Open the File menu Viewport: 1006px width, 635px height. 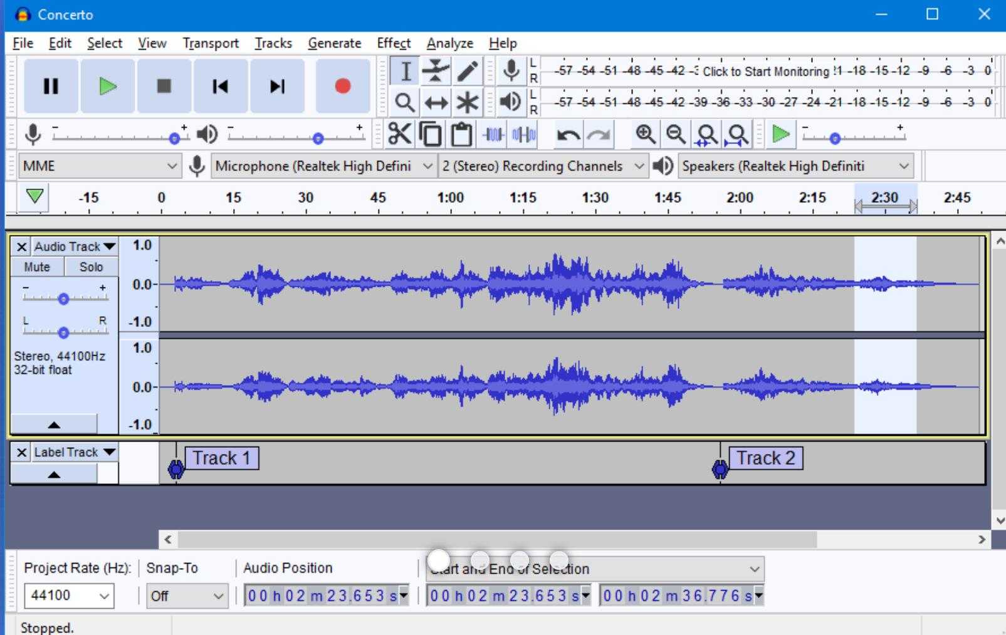[x=23, y=43]
